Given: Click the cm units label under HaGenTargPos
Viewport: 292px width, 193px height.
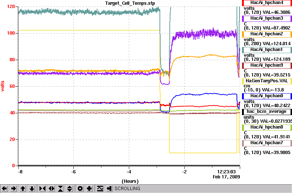Looking at the screenshot, I should (247, 86).
